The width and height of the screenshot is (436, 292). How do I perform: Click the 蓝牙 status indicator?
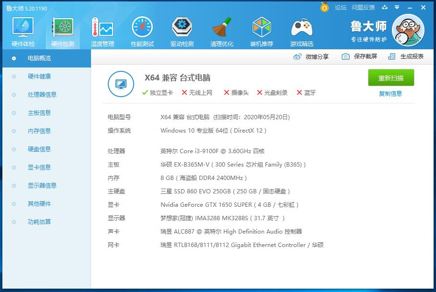305,93
